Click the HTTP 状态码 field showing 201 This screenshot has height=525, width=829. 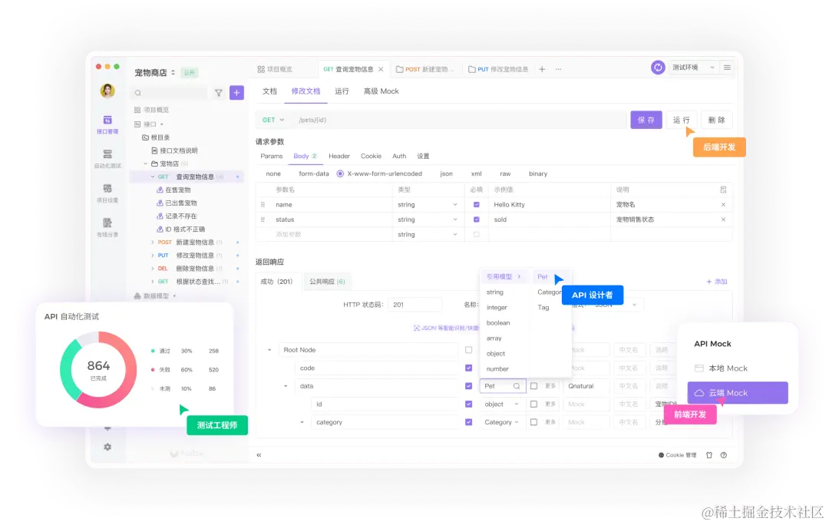point(415,305)
